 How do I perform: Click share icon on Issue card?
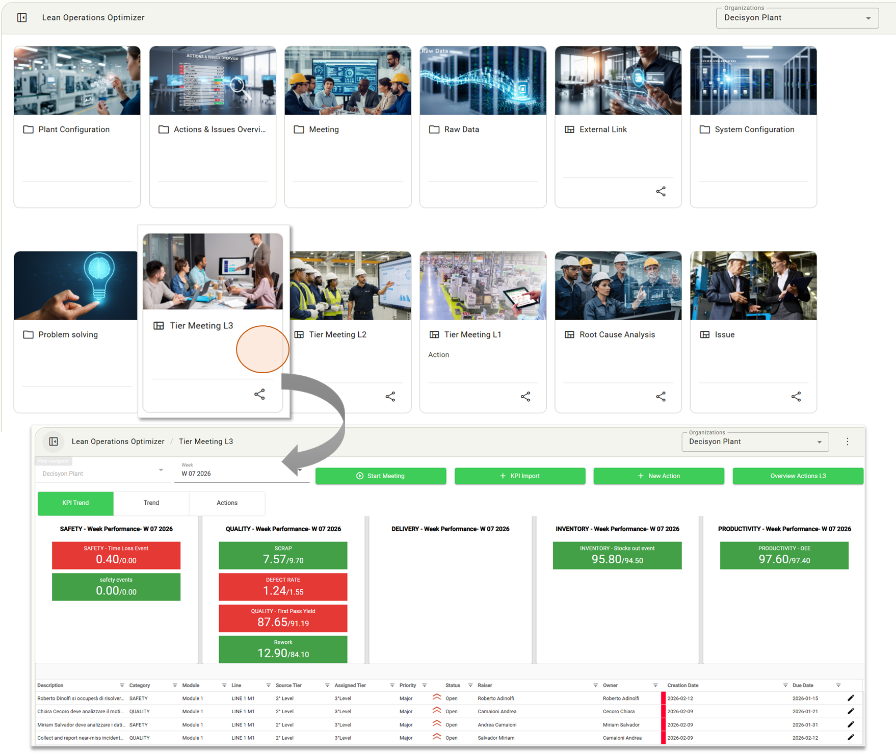click(x=796, y=397)
